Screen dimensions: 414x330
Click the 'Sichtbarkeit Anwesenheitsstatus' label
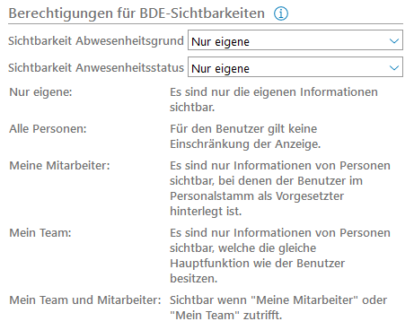tap(96, 68)
